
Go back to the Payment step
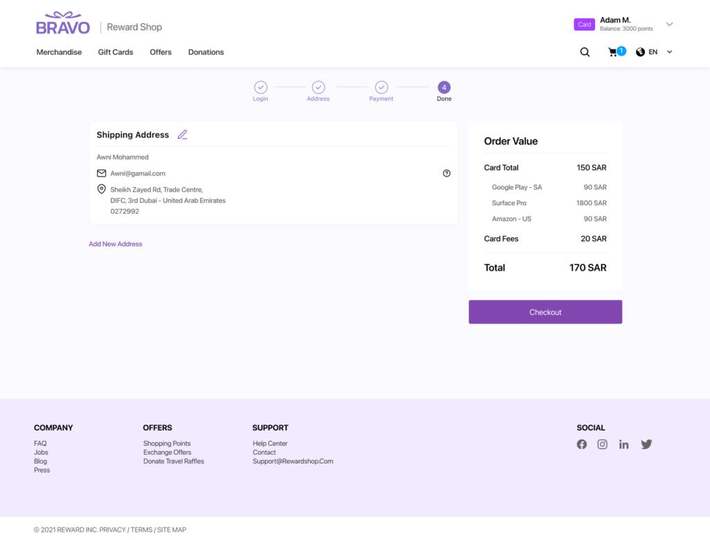click(381, 87)
